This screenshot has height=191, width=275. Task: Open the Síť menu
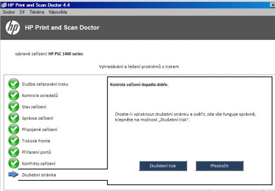(x=22, y=12)
